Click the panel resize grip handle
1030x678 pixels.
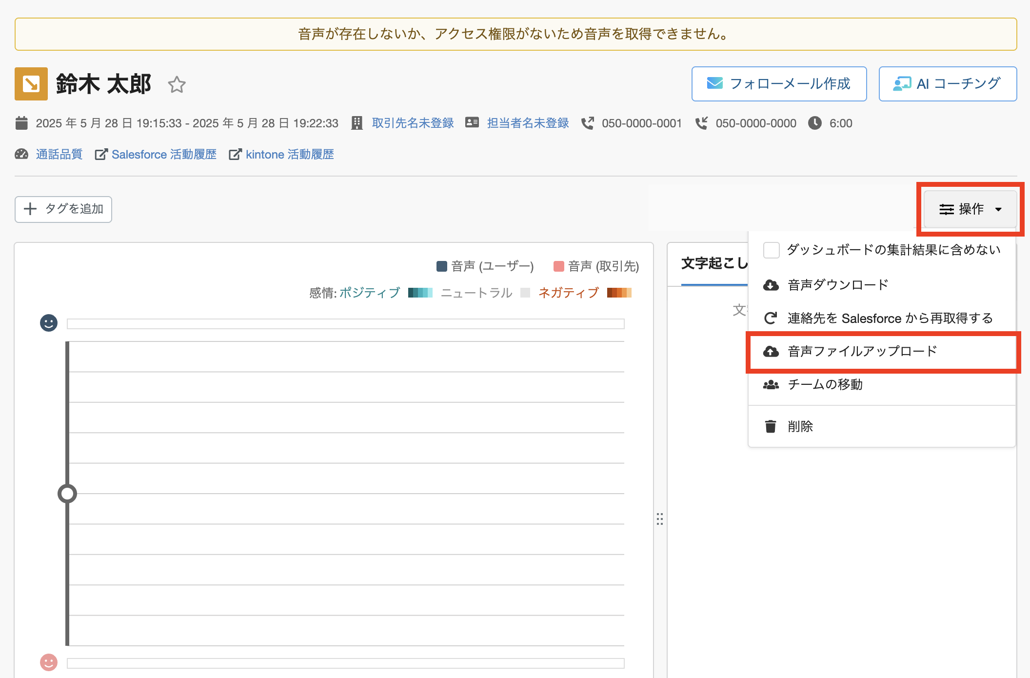pos(660,518)
